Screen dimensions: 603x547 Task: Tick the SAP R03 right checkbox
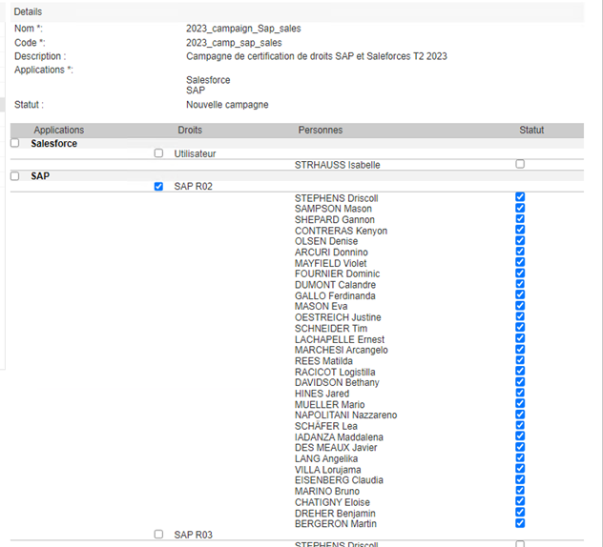158,535
